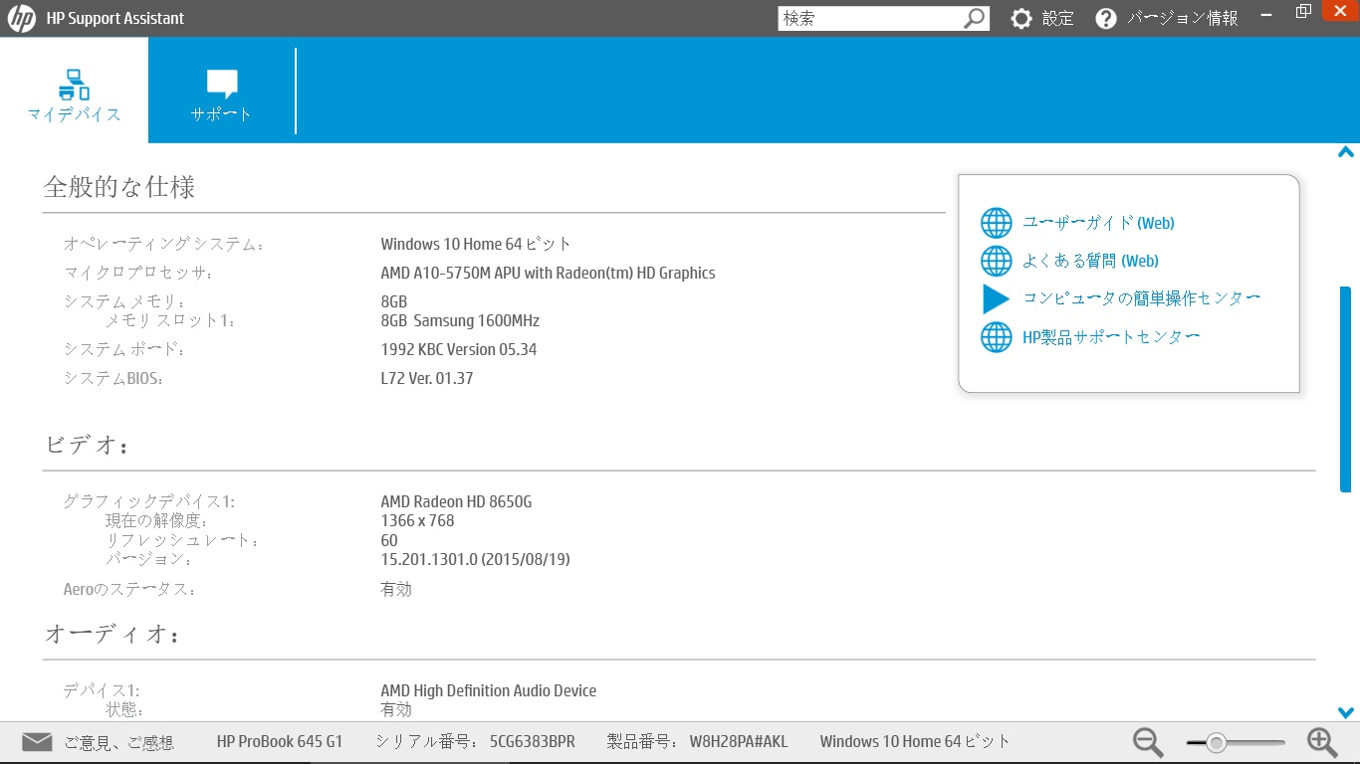Switch to the サポート tab
The width and height of the screenshot is (1360, 764).
pos(222,91)
